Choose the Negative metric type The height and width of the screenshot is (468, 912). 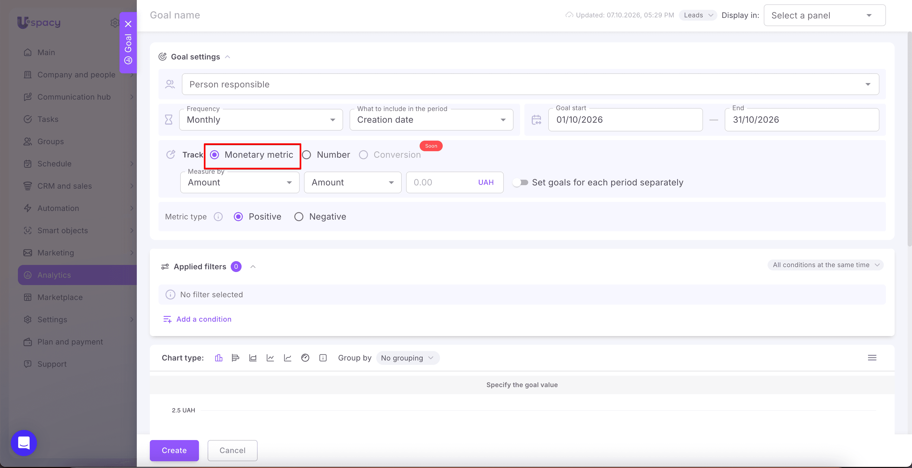299,217
